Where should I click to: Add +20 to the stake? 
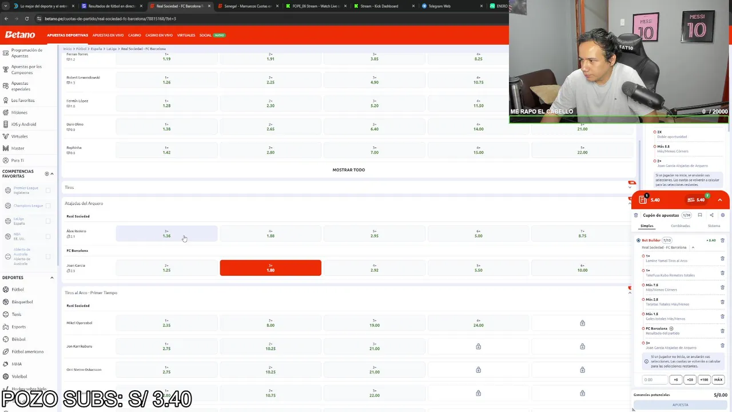[690, 379]
